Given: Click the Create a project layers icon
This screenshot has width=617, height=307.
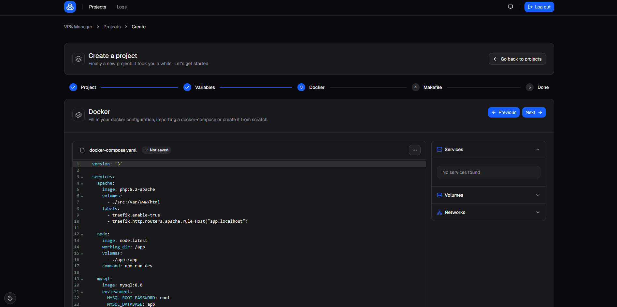Looking at the screenshot, I should pyautogui.click(x=79, y=59).
